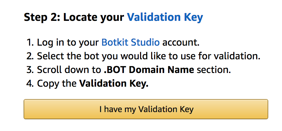Click the word 'Step' in the heading
Image resolution: width=282 pixels, height=131 pixels.
(x=35, y=17)
